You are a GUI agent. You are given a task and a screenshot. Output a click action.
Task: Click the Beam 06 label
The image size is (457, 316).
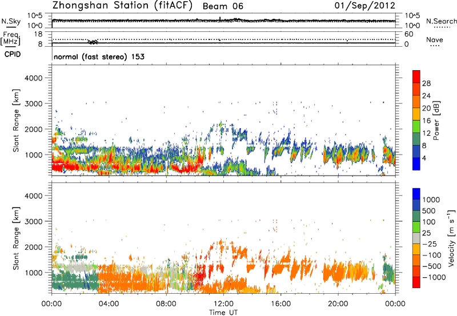coord(223,6)
